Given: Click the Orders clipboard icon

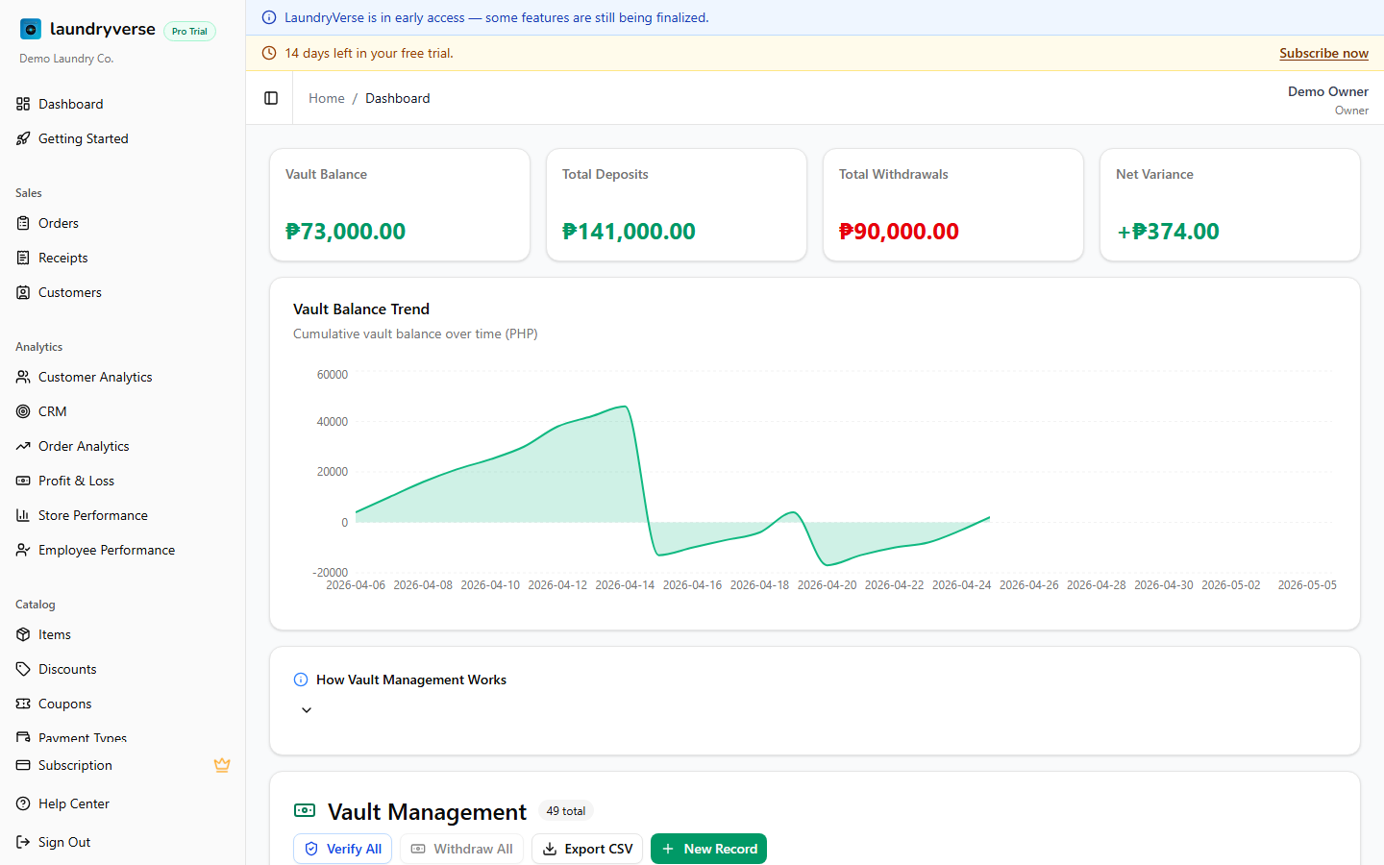Looking at the screenshot, I should [x=23, y=223].
